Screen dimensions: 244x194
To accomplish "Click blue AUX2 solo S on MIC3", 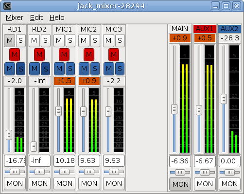I will point(120,69).
